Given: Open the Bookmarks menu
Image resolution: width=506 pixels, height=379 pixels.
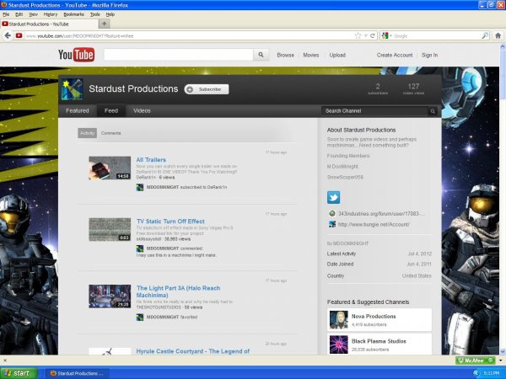Looking at the screenshot, I should 73,14.
